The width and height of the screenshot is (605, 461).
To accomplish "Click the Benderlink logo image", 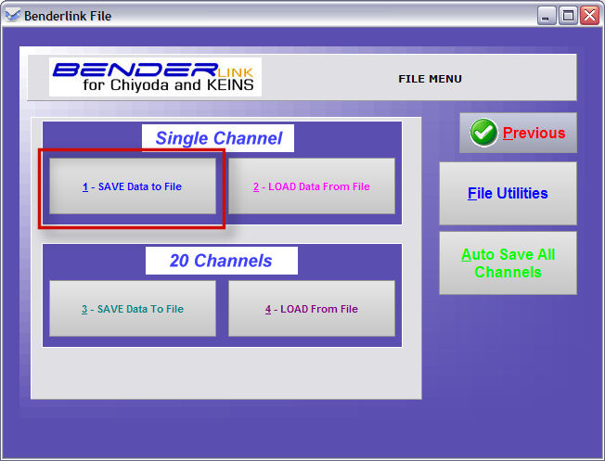I will (155, 77).
